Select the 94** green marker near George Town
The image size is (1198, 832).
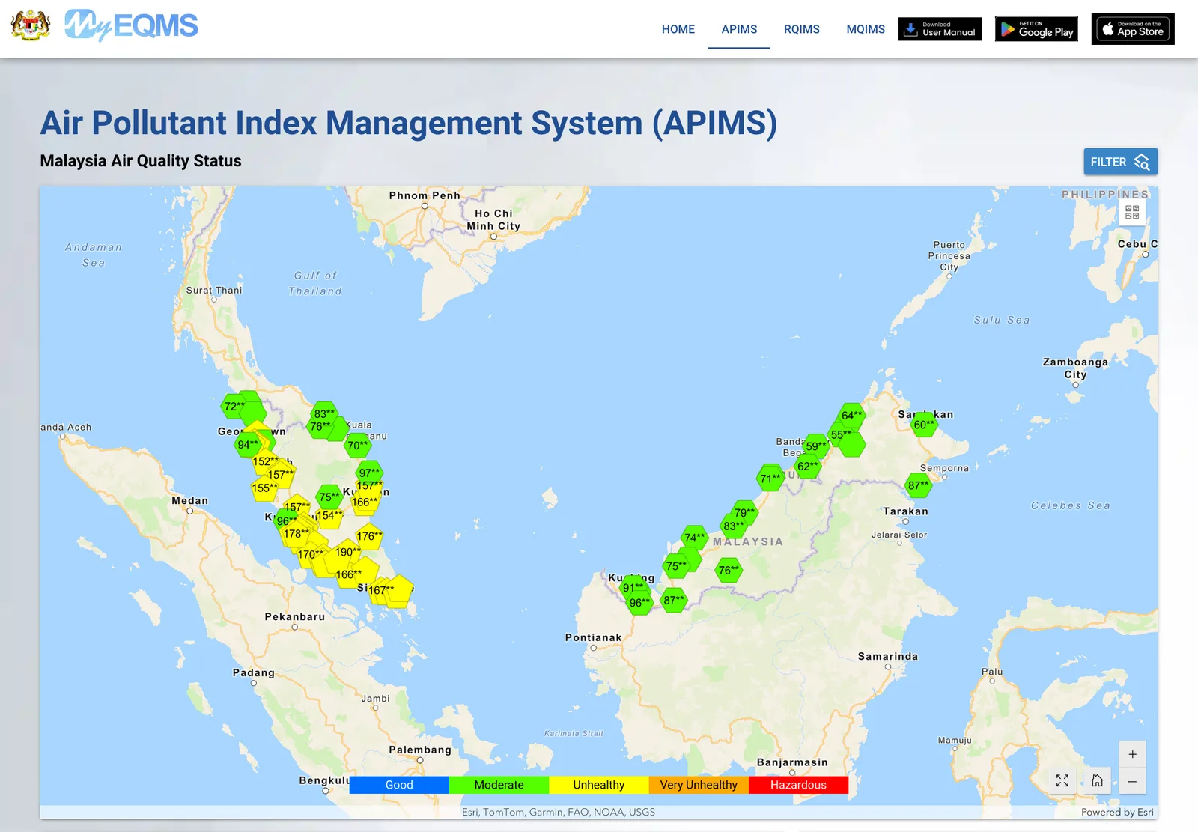248,445
